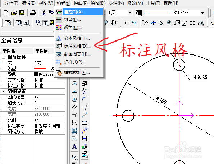Choose 层控制(A)... from the format menu
The height and width of the screenshot is (164, 214).
(79, 12)
